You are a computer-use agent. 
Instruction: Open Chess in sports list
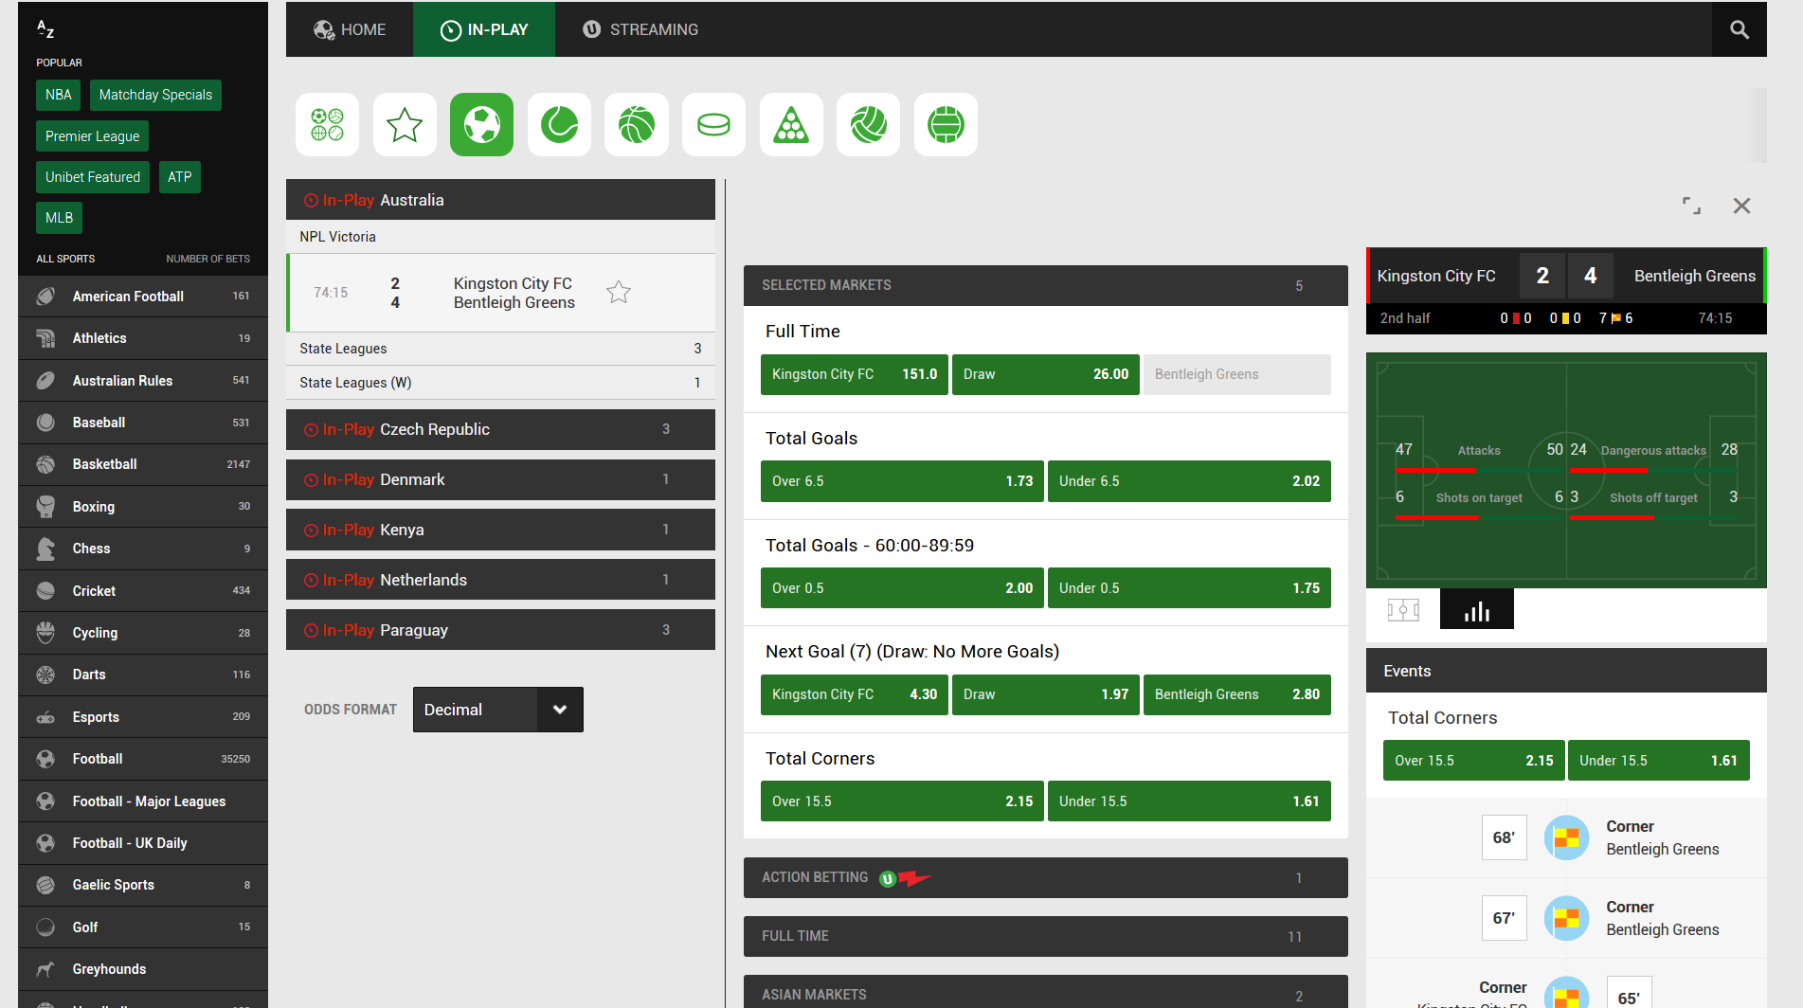(x=143, y=549)
